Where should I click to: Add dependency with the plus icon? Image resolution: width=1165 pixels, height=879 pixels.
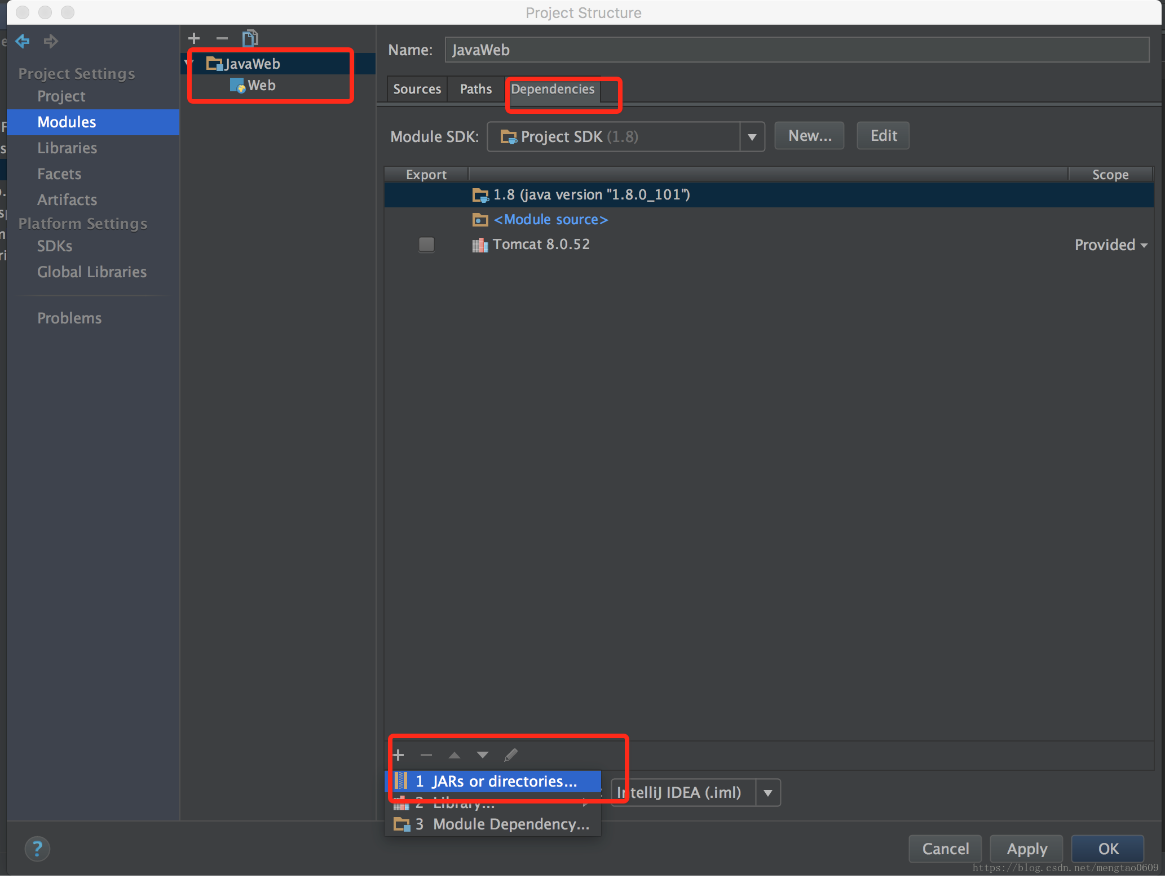(399, 755)
